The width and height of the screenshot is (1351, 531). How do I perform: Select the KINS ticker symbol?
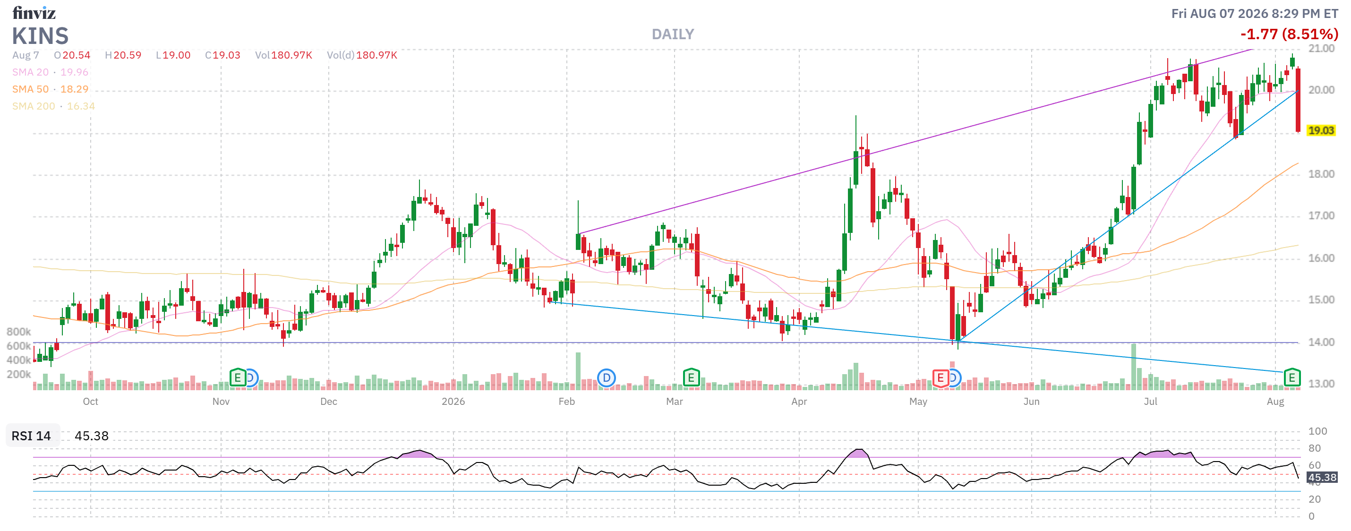coord(40,36)
